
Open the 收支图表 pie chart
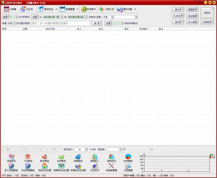pyautogui.click(x=128, y=157)
